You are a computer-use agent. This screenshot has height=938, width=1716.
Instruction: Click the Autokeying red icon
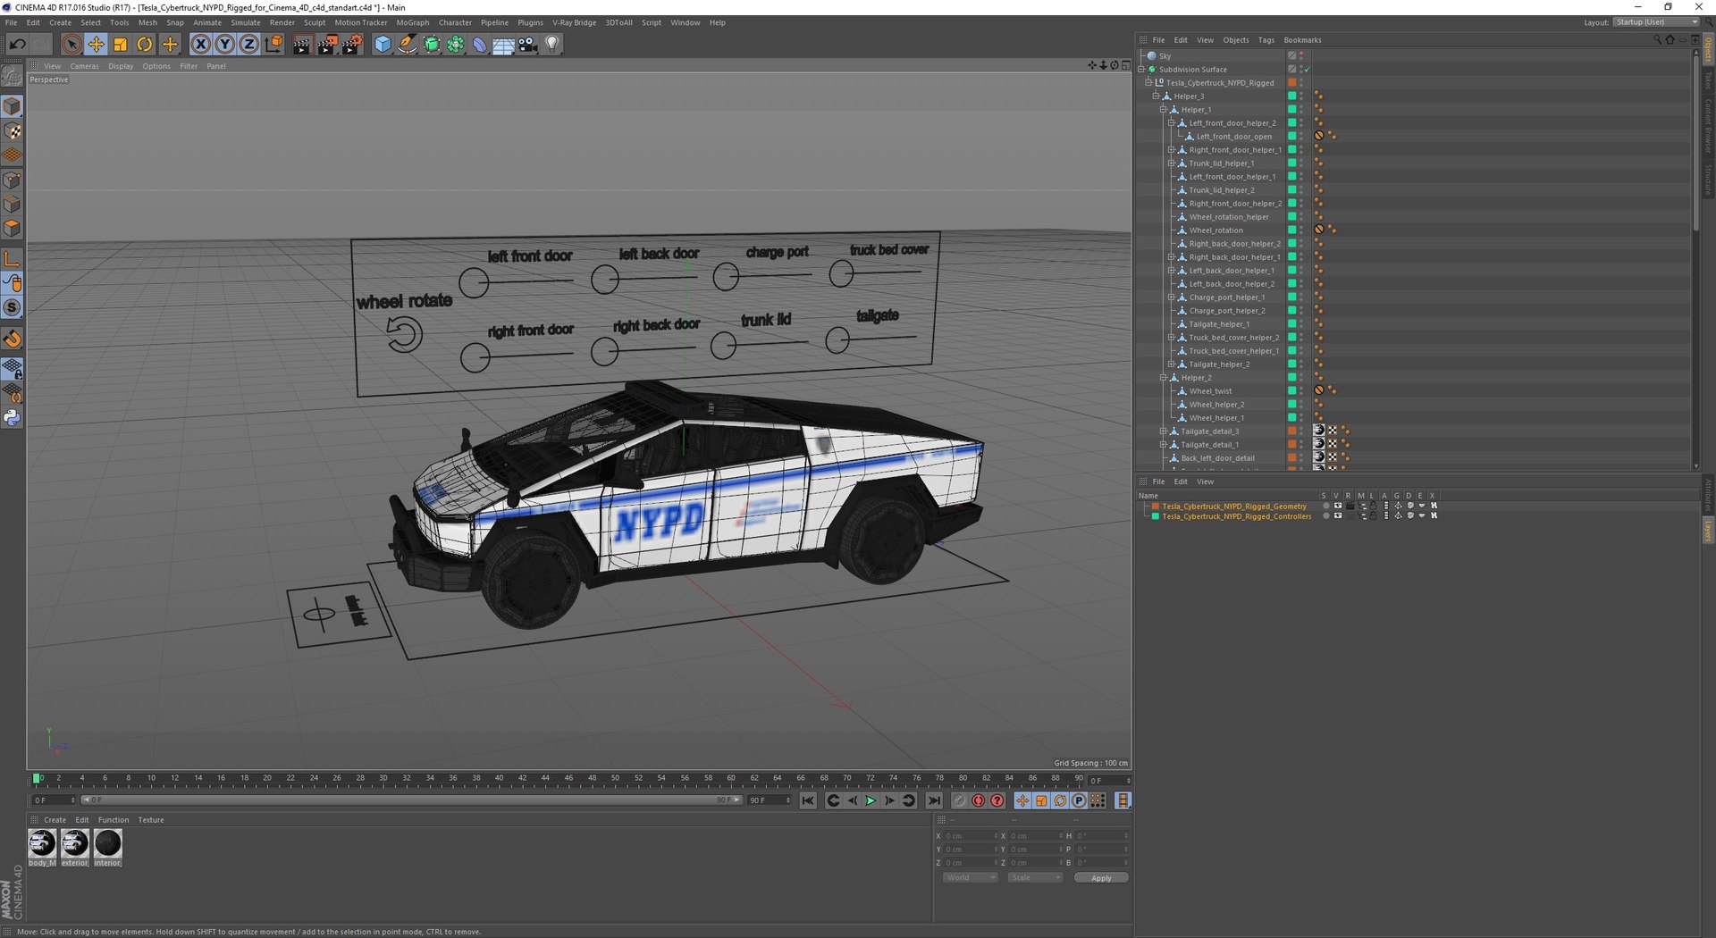(979, 800)
